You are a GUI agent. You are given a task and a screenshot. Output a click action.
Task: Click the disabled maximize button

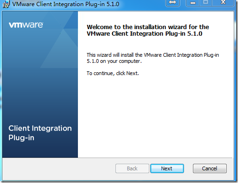(206, 2)
